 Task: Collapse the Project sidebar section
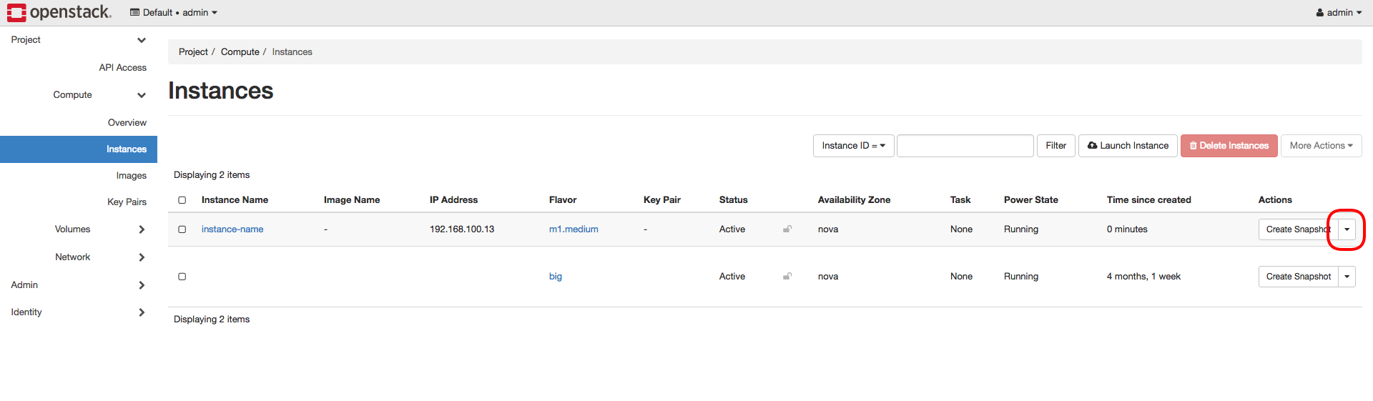tap(79, 40)
